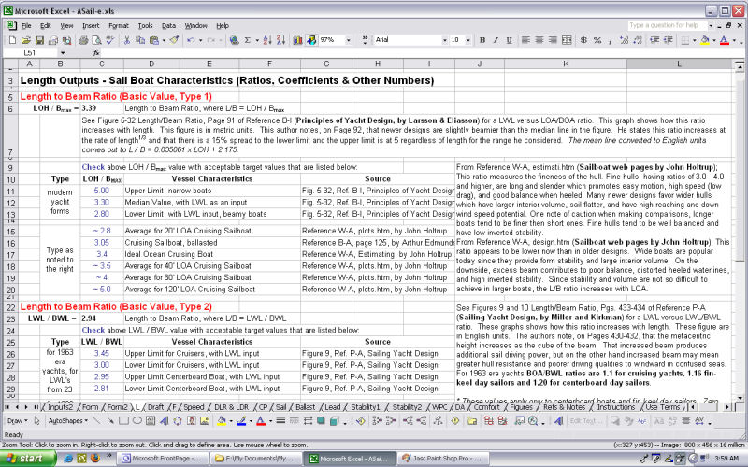Switch to the Stability1 sheet tab
748x467 pixels.
coord(367,407)
